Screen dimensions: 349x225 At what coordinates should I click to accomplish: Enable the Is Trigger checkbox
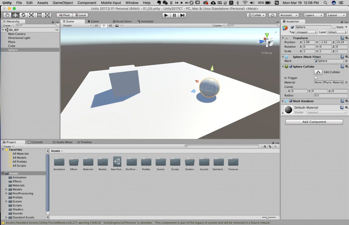pos(316,78)
